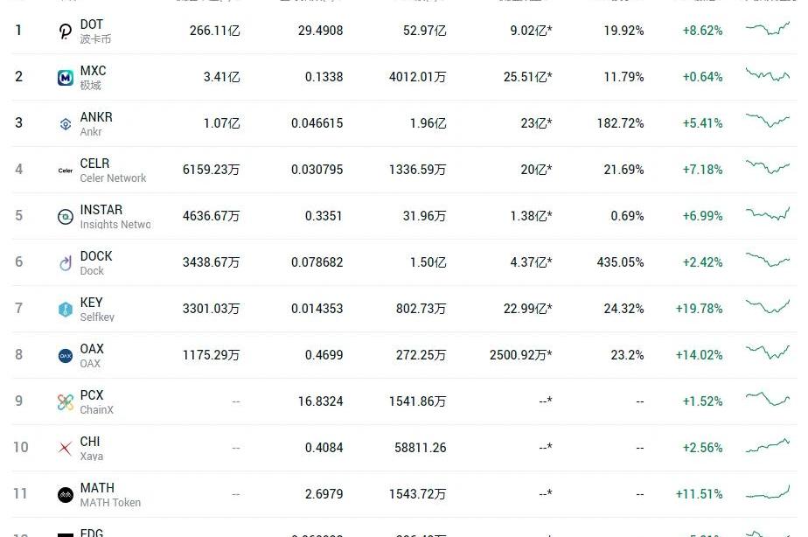
Task: Click the ANKR coin logo icon
Action: coord(66,124)
